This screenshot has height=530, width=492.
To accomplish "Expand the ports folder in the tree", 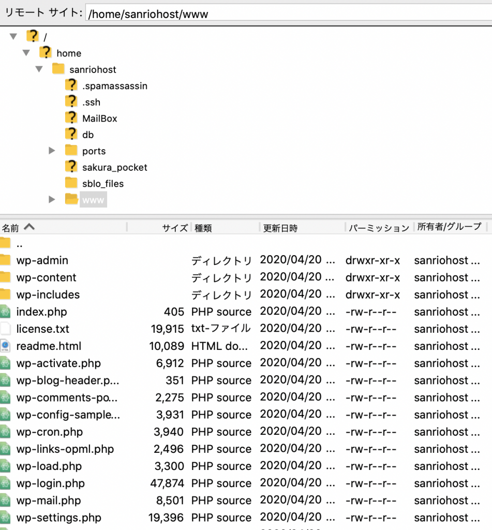I will point(52,151).
